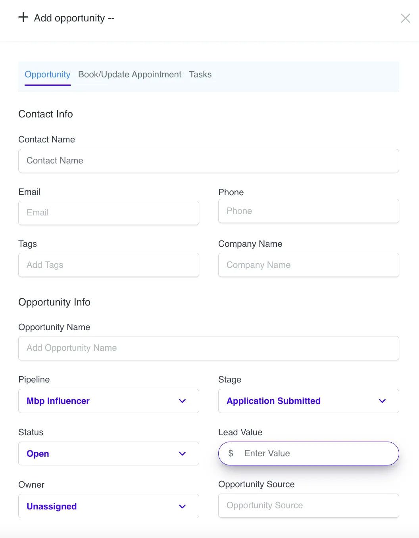Screen dimensions: 419x538
Task: Go to the Tasks tab
Action: coord(200,75)
